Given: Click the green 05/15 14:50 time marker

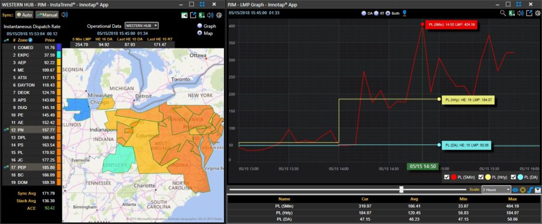Looking at the screenshot, I should [x=422, y=167].
